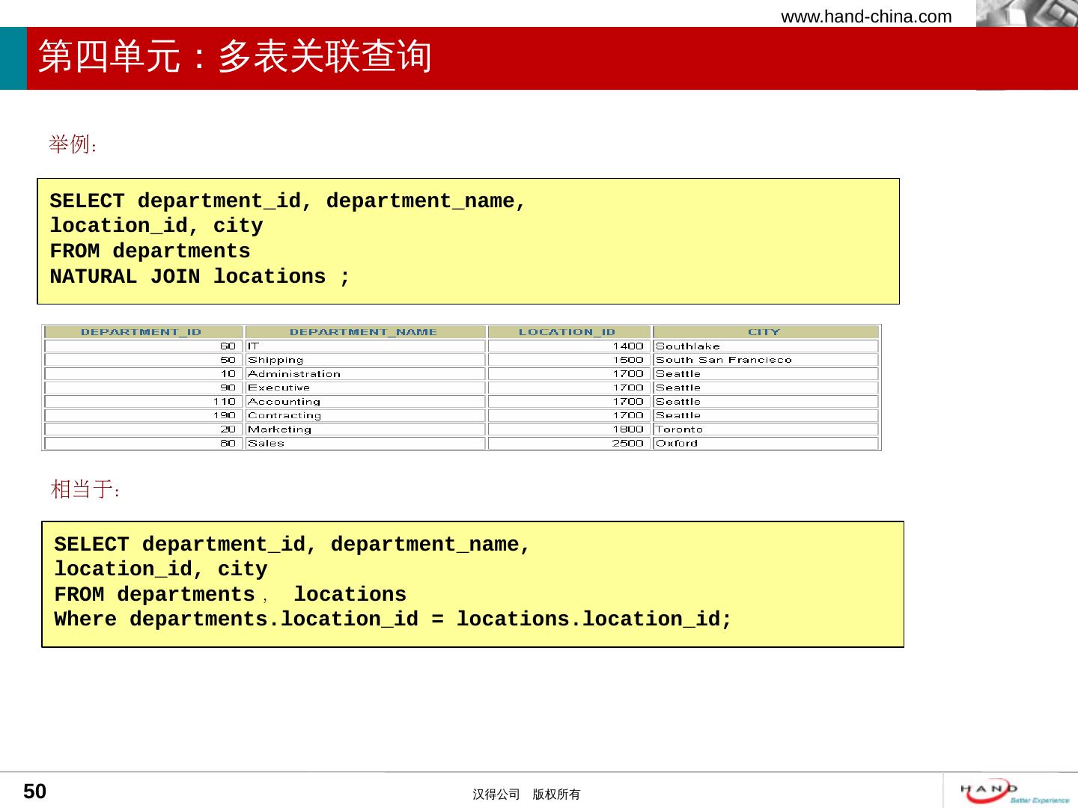Click the slide title 第四单元：多表关联查询

[x=235, y=58]
